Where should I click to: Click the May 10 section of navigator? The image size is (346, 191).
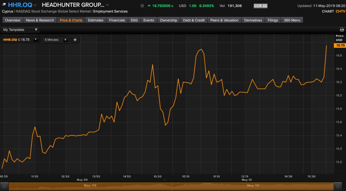[x=253, y=186]
